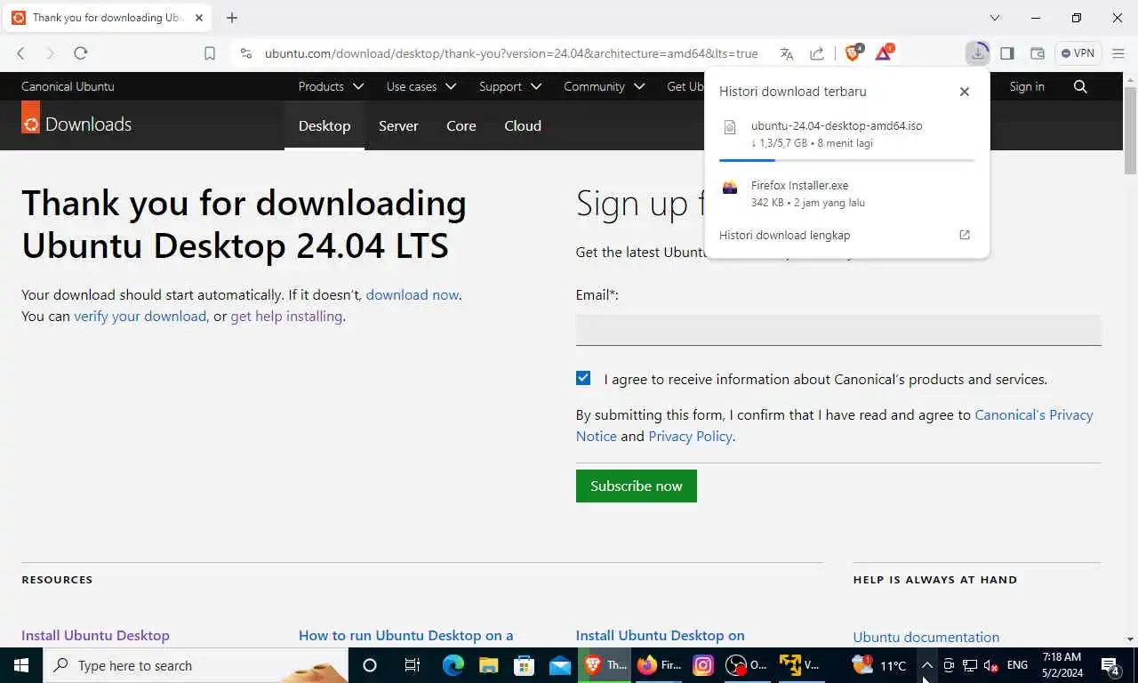This screenshot has height=683, width=1138.
Task: Open Microsoft Edge from taskbar
Action: click(x=453, y=665)
